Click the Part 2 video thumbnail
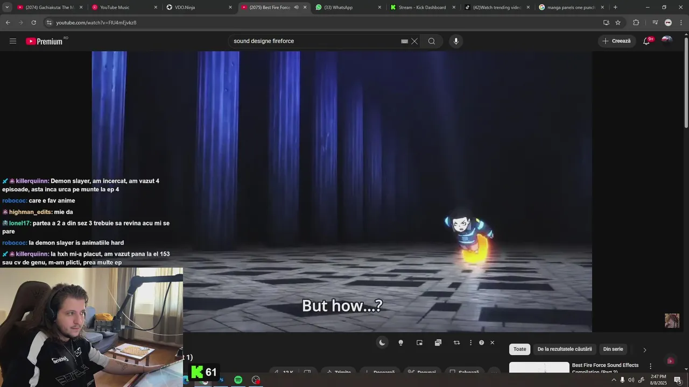Viewport: 689px width, 387px height. click(539, 367)
